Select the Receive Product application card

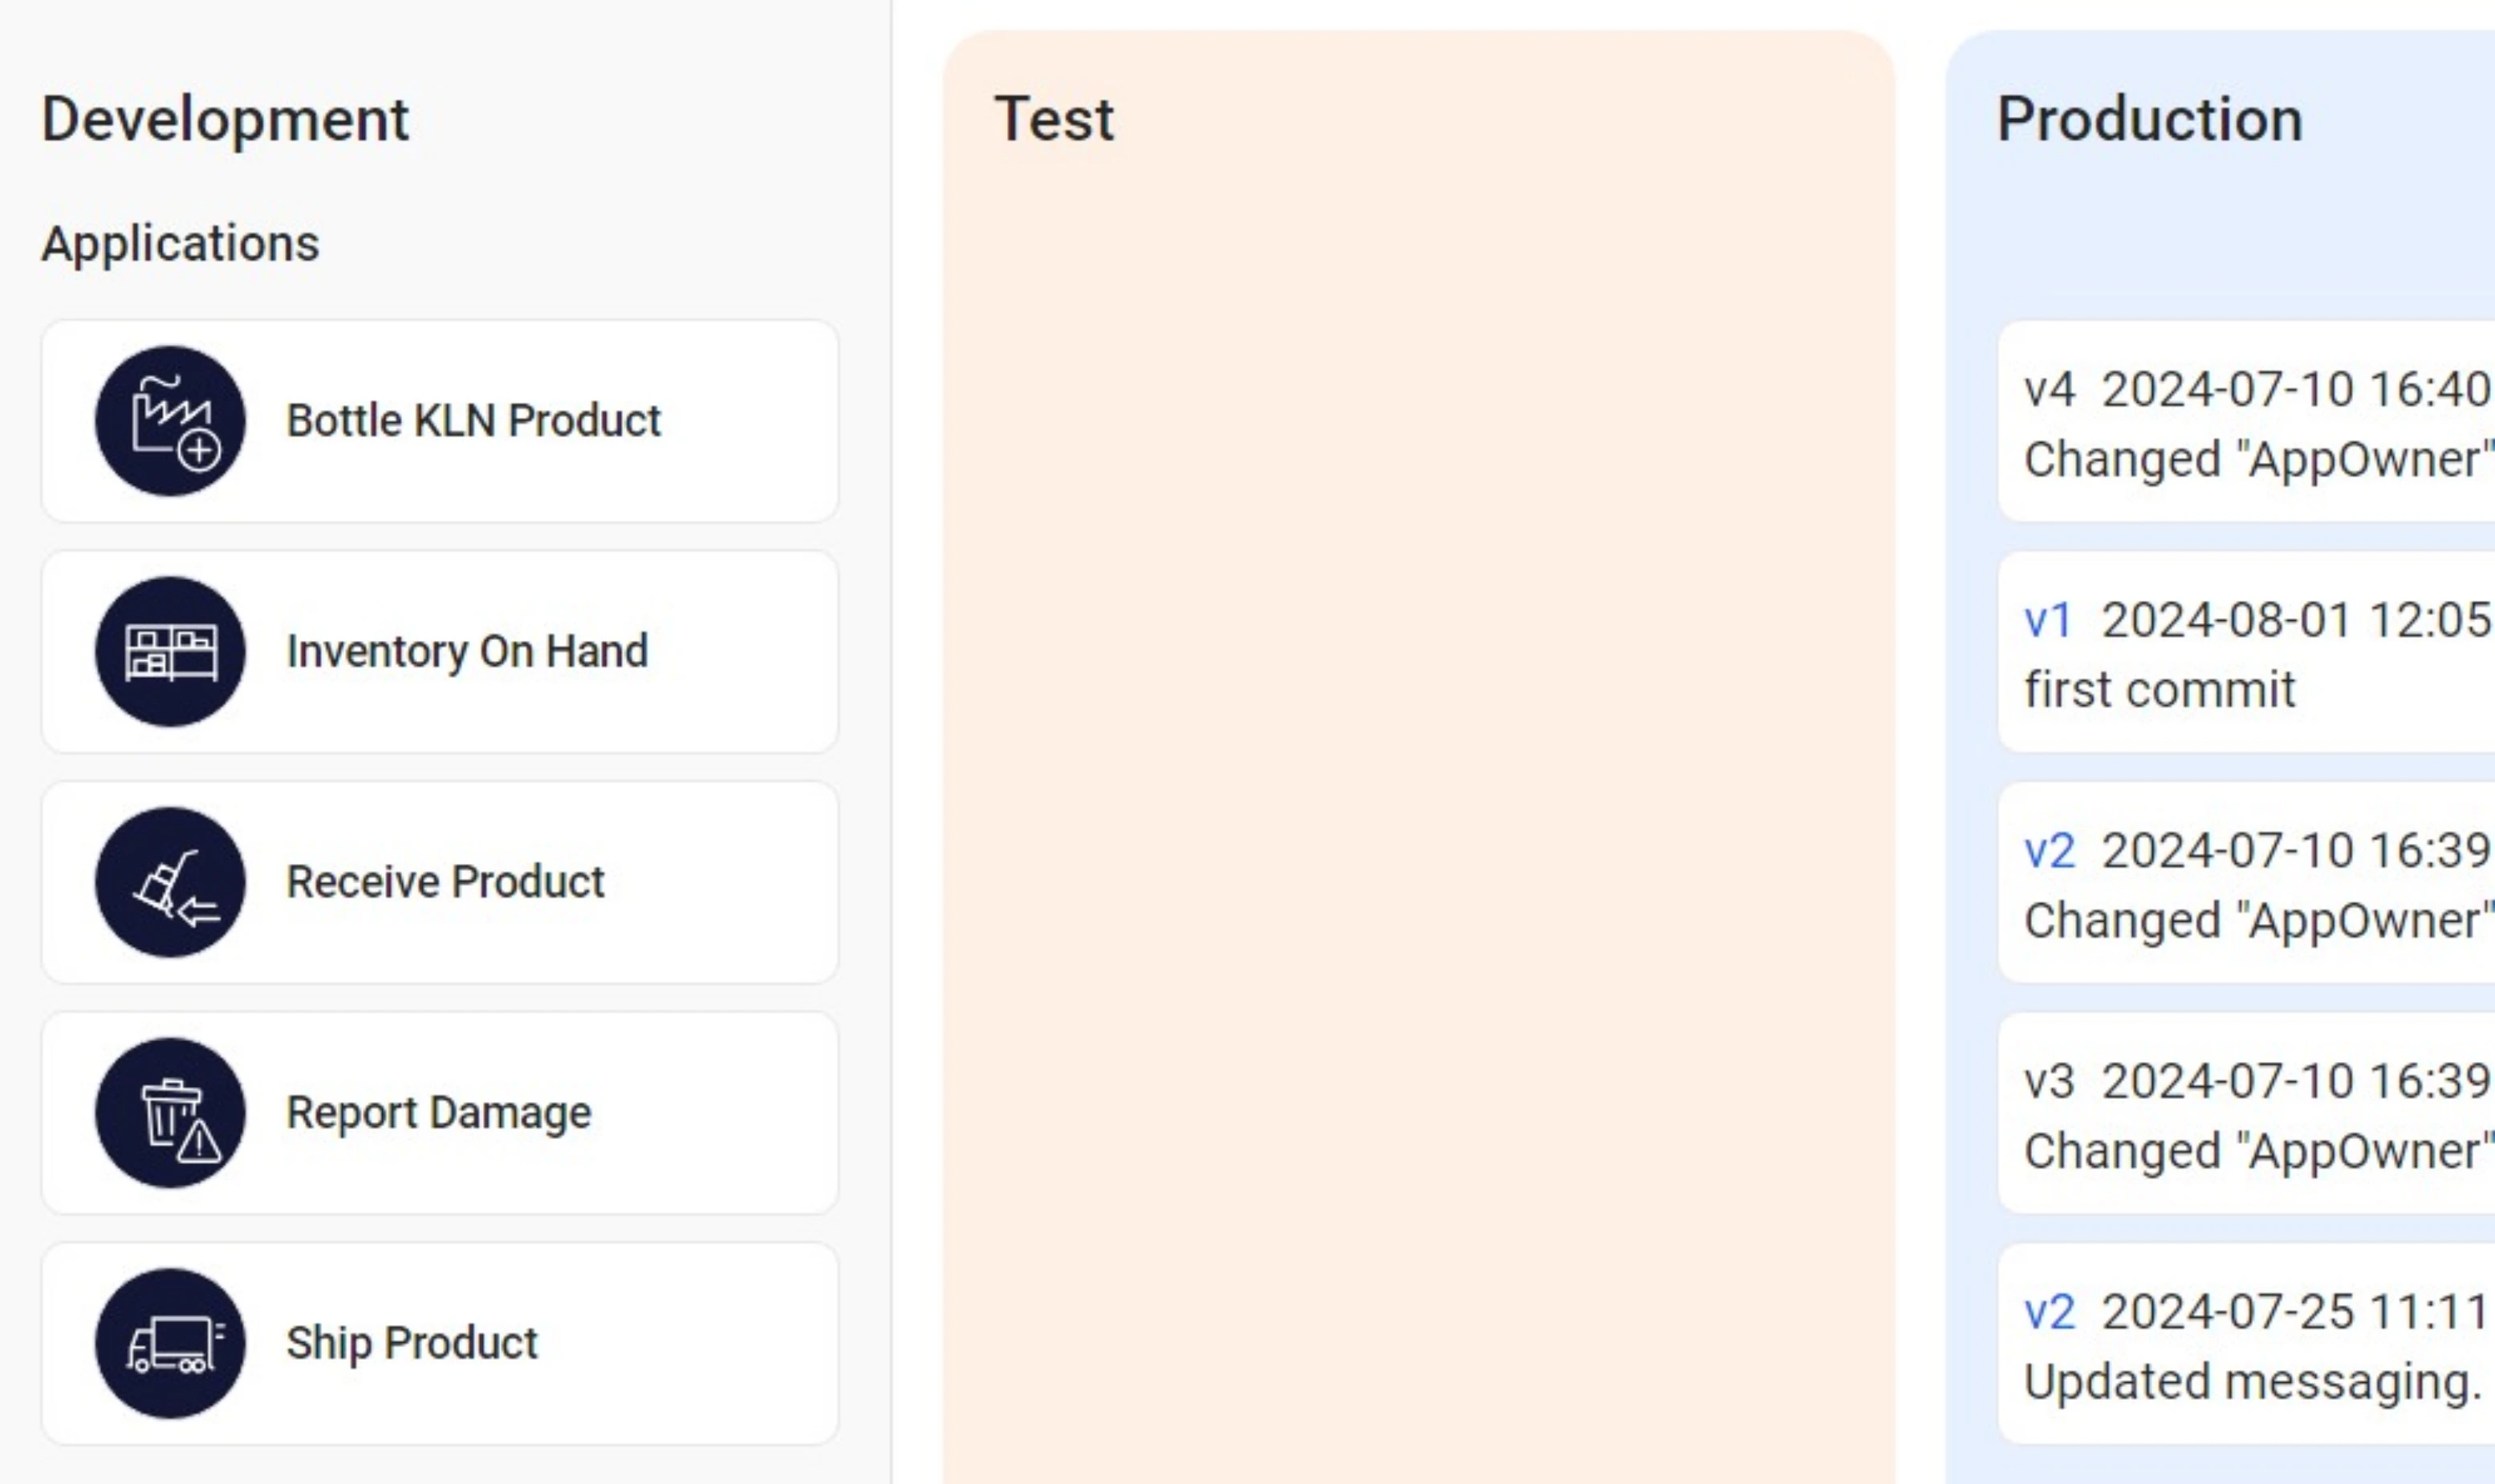pos(439,882)
